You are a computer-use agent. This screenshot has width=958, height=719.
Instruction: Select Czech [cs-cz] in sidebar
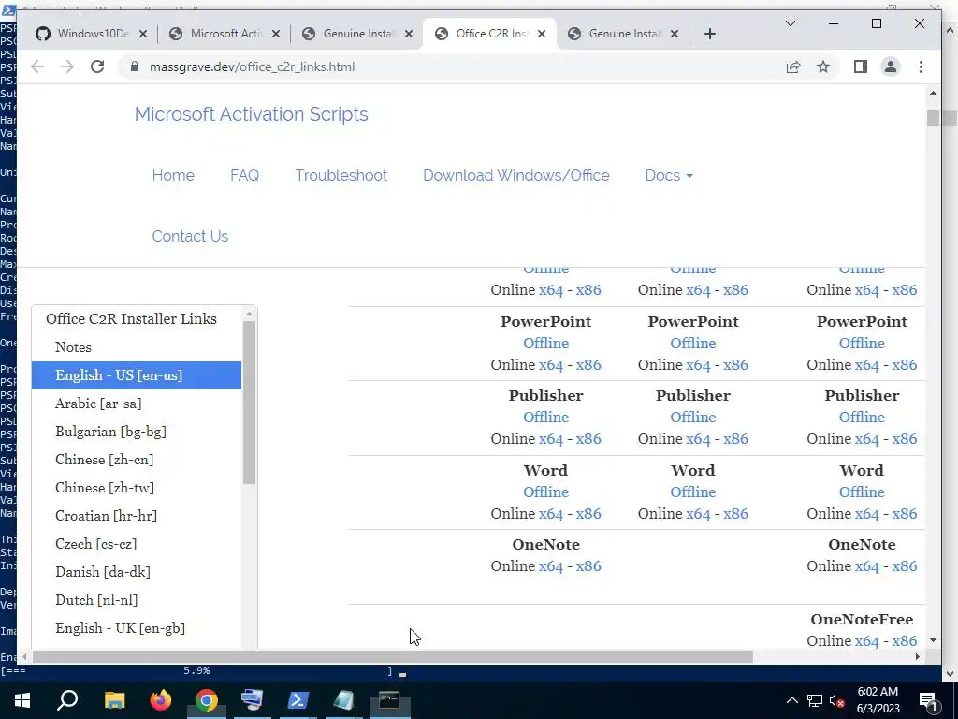96,544
